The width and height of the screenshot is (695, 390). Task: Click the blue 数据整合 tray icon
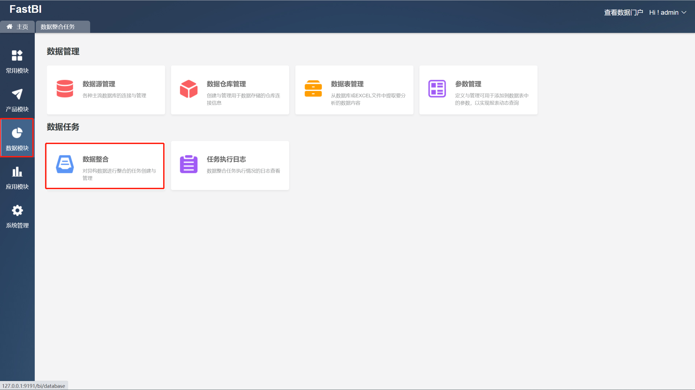coord(65,164)
